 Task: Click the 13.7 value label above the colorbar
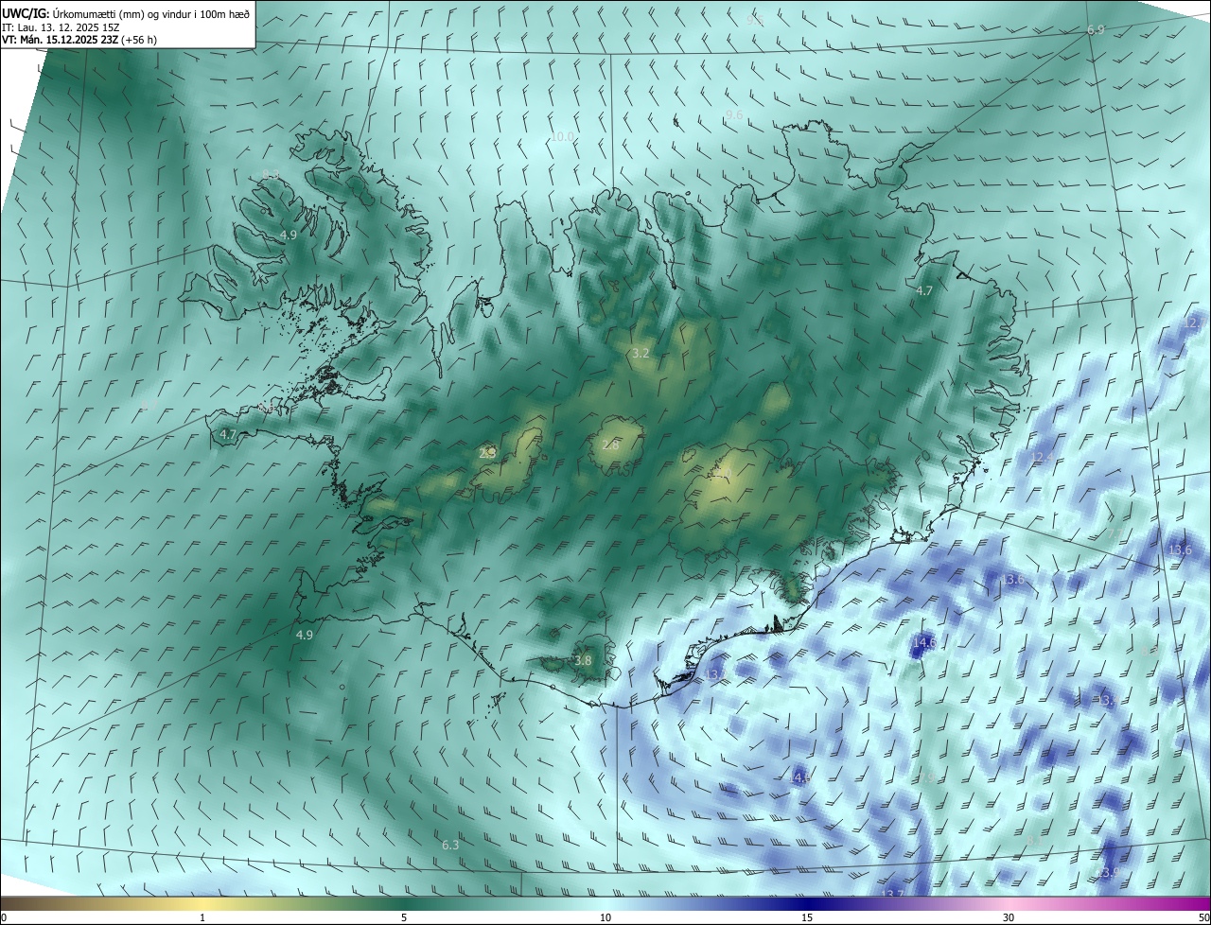pos(892,895)
